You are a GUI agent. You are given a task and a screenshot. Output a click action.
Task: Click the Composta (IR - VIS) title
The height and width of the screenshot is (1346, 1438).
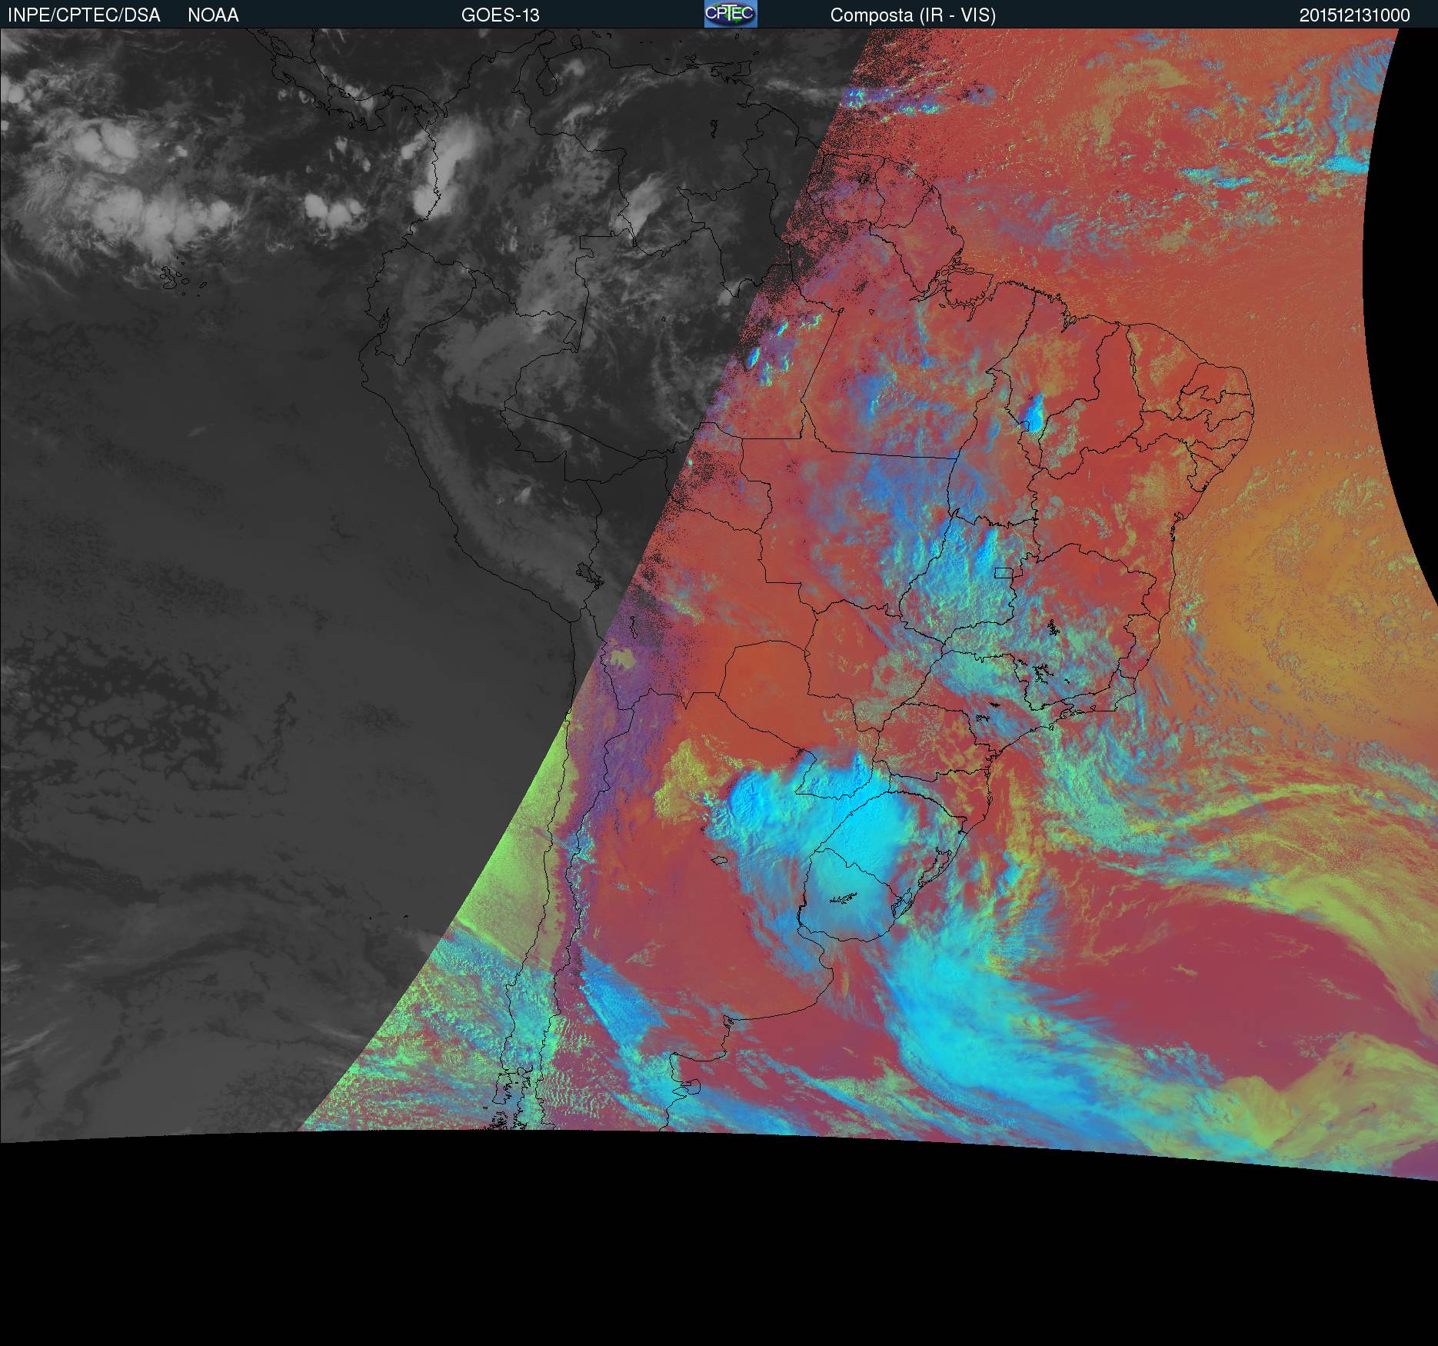pyautogui.click(x=913, y=15)
